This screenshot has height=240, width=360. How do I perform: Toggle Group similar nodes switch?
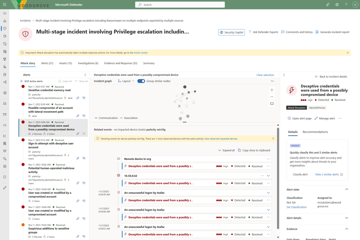click(141, 81)
